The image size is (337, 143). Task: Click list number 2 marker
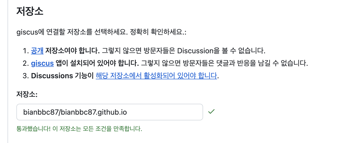(x=25, y=63)
